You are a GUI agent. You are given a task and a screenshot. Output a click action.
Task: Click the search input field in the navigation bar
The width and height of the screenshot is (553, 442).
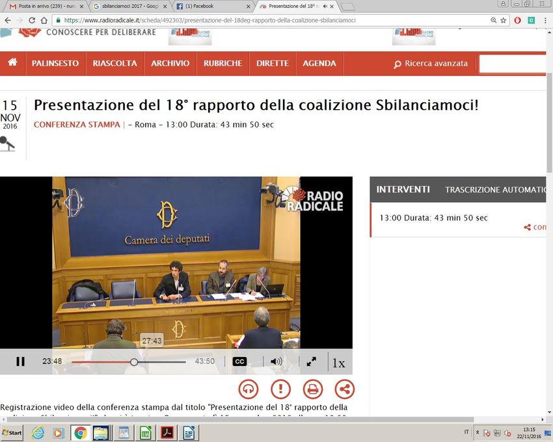(x=514, y=64)
